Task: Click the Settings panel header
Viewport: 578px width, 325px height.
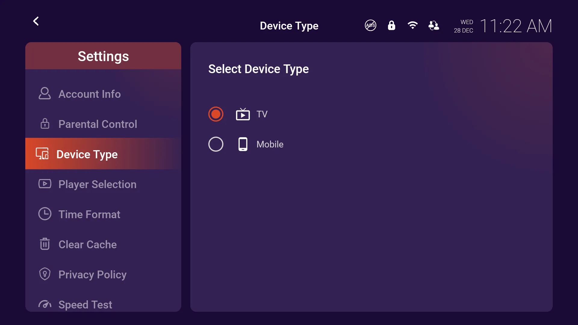Action: (x=103, y=56)
